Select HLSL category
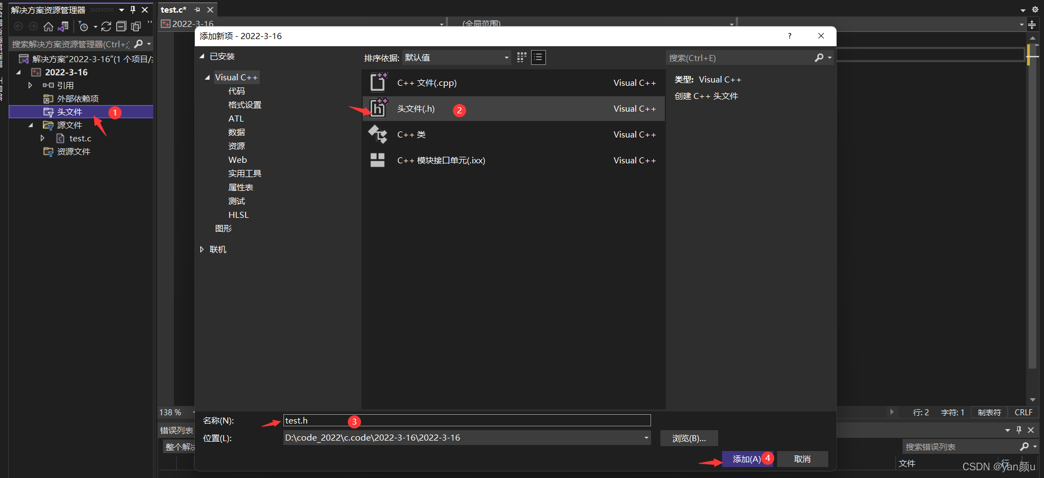This screenshot has height=478, width=1044. click(x=239, y=215)
